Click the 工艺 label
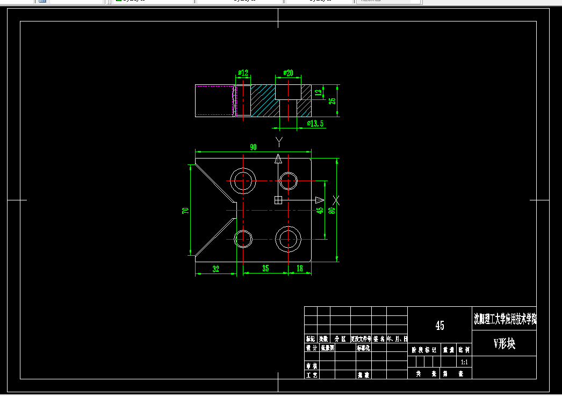 [312, 375]
